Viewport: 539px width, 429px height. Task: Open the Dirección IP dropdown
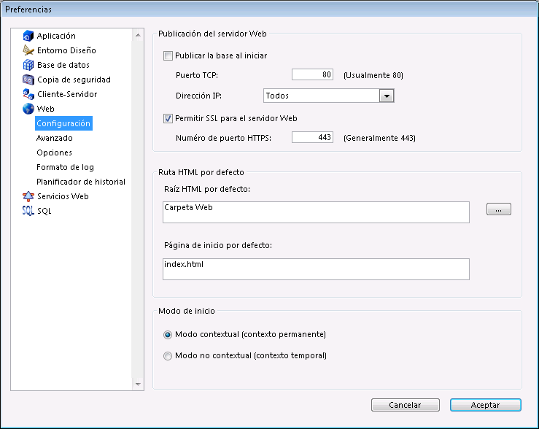[387, 96]
